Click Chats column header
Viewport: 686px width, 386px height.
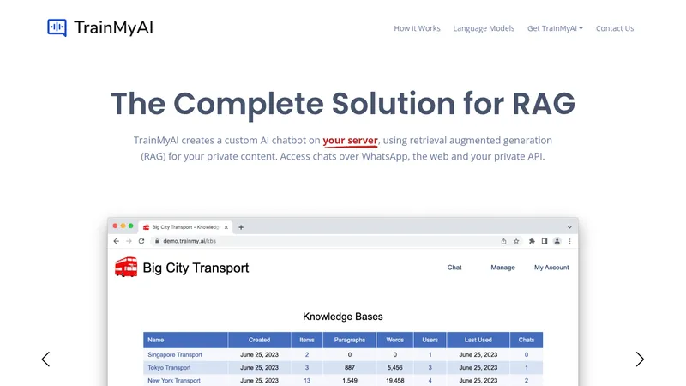coord(527,340)
